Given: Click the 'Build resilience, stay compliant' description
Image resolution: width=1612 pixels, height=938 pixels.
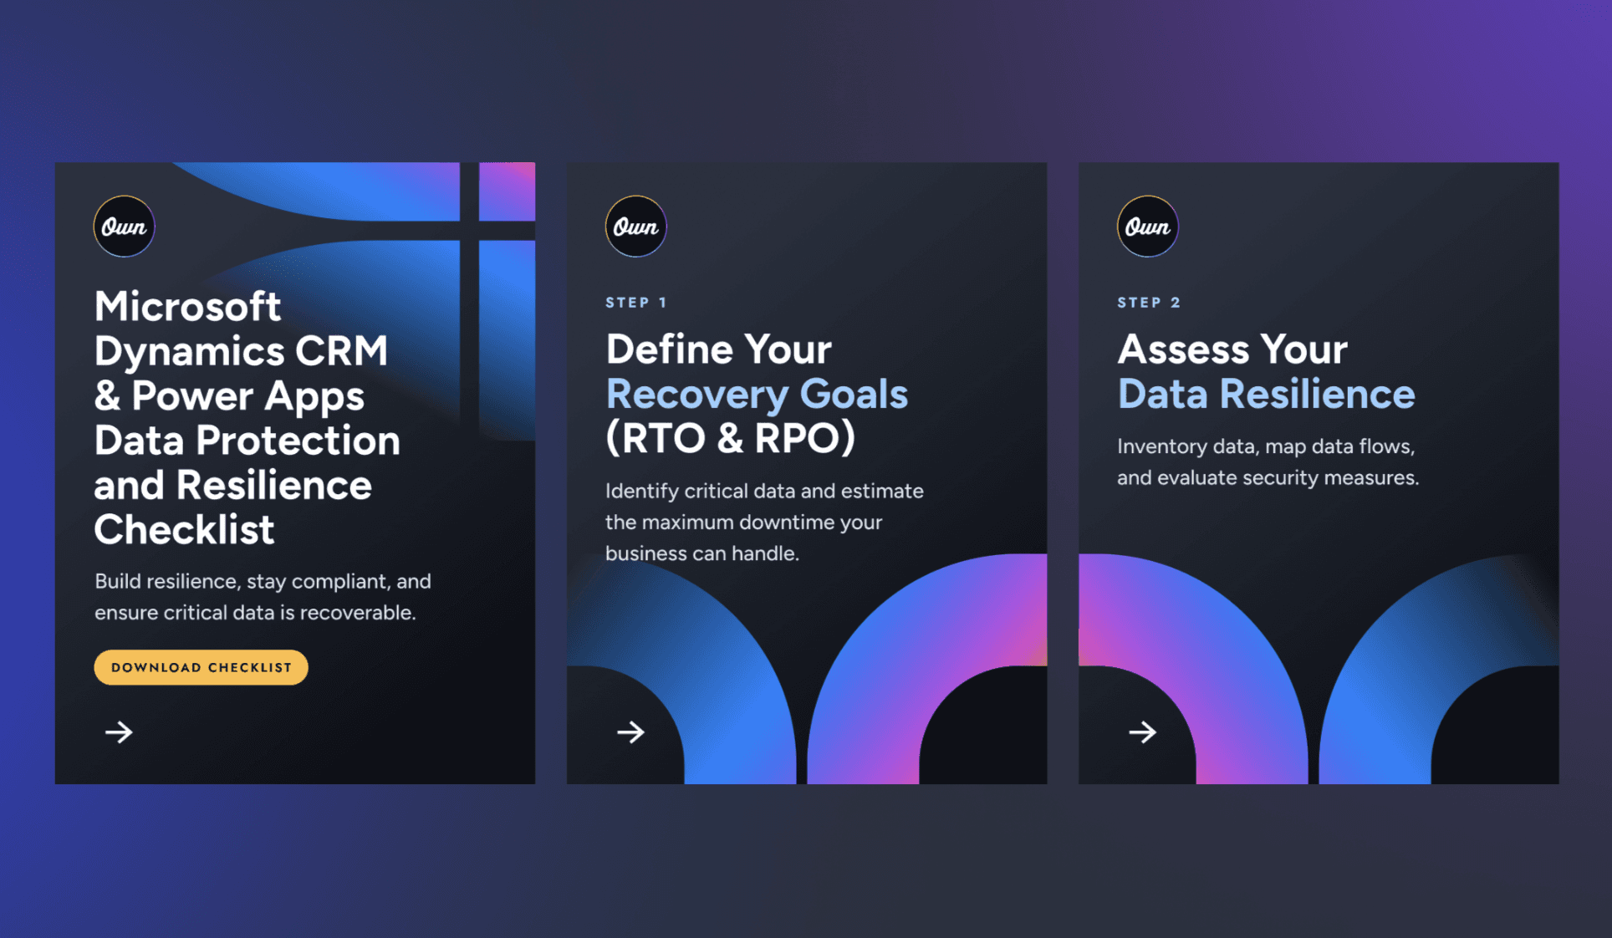Looking at the screenshot, I should click(263, 597).
